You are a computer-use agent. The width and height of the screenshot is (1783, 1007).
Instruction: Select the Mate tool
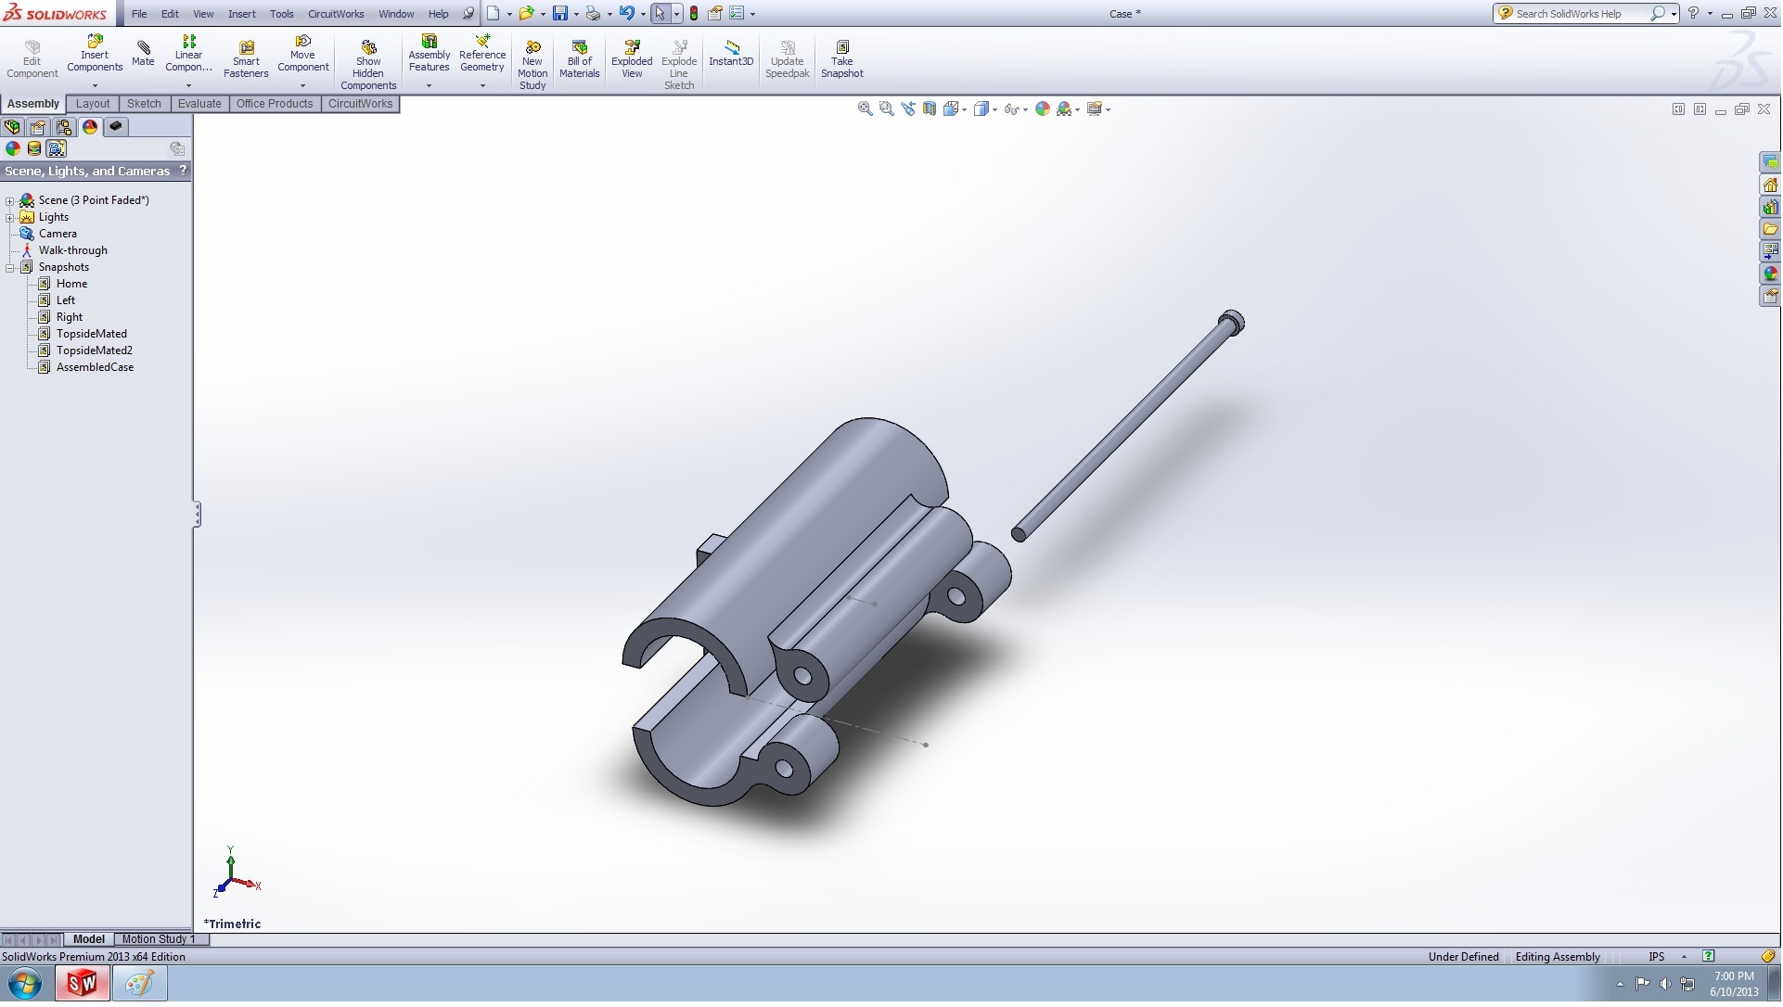click(x=143, y=54)
